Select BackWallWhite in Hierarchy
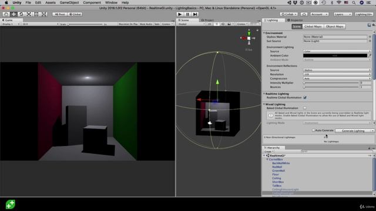Viewport: 376px width, 211px height. coord(281,163)
